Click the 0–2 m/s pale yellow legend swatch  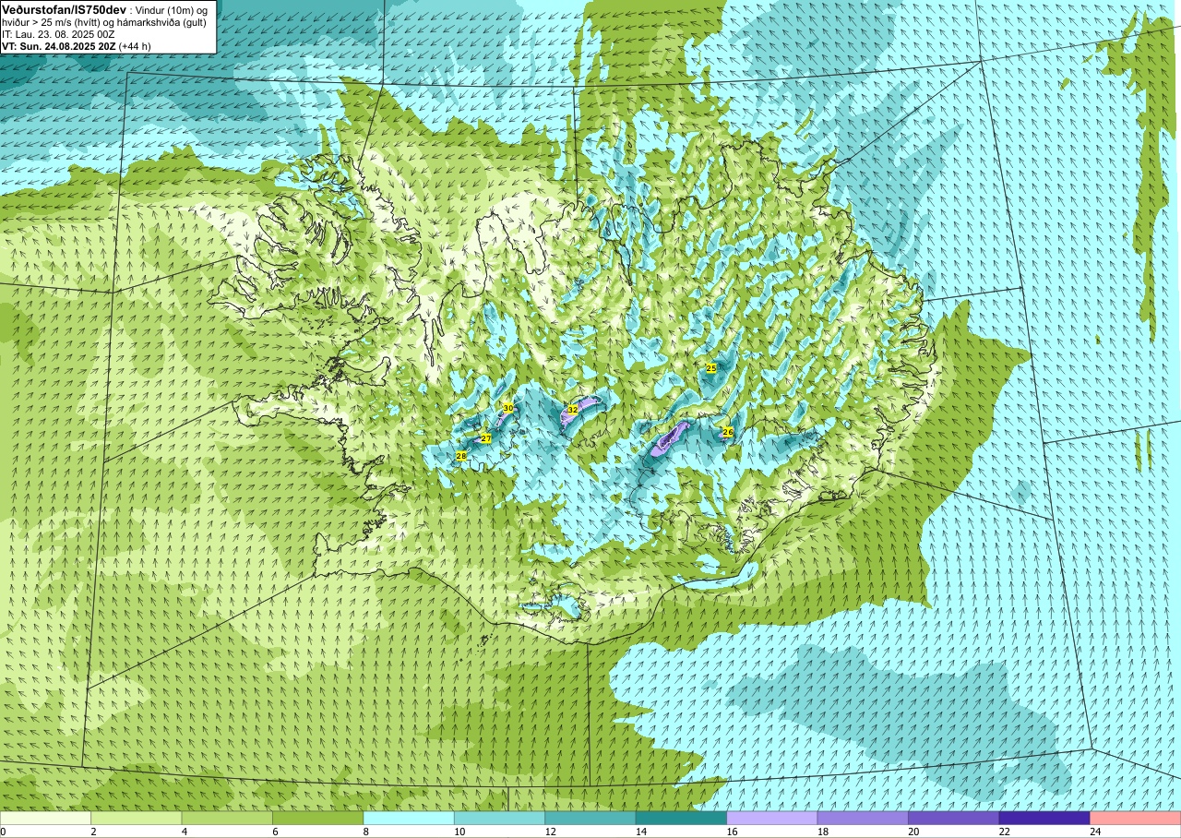click(45, 818)
